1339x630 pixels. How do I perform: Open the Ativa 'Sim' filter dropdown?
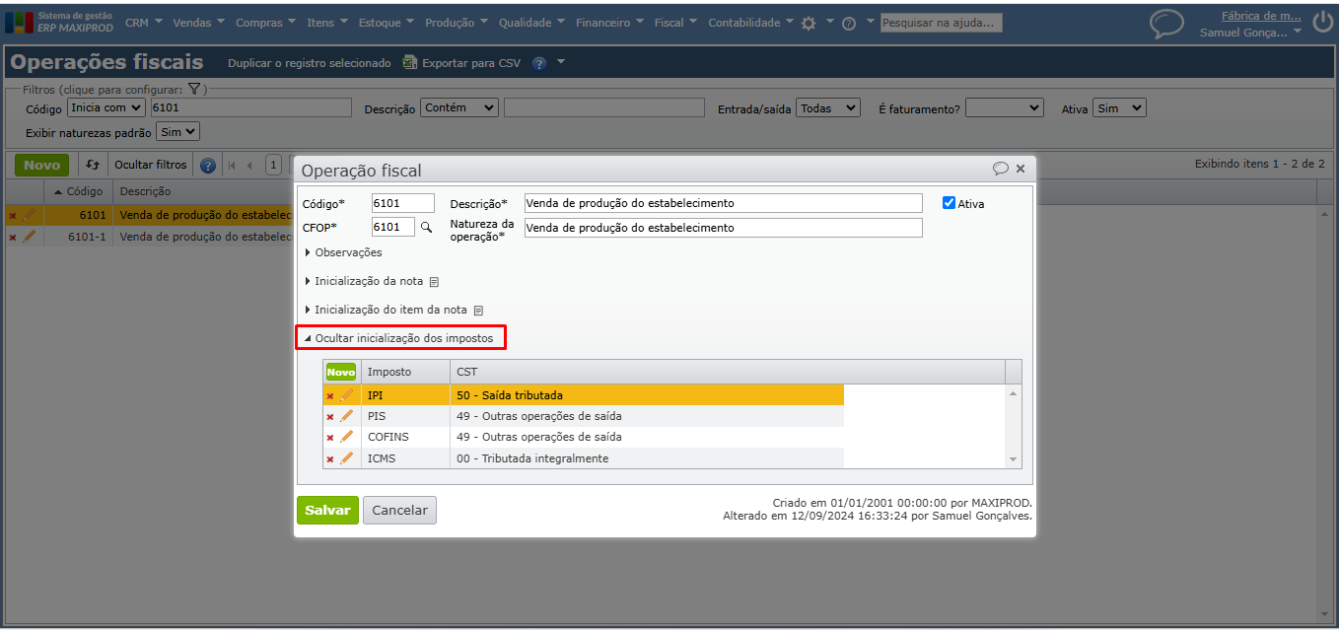1119,107
